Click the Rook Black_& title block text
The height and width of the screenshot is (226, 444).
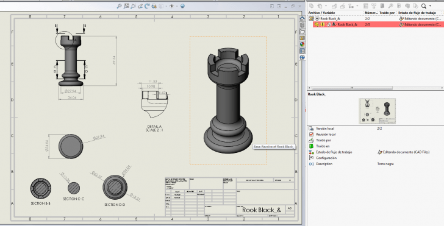262,210
